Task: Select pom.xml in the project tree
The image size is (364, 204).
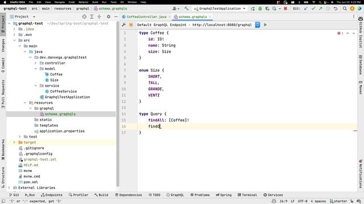Action: click(30, 182)
